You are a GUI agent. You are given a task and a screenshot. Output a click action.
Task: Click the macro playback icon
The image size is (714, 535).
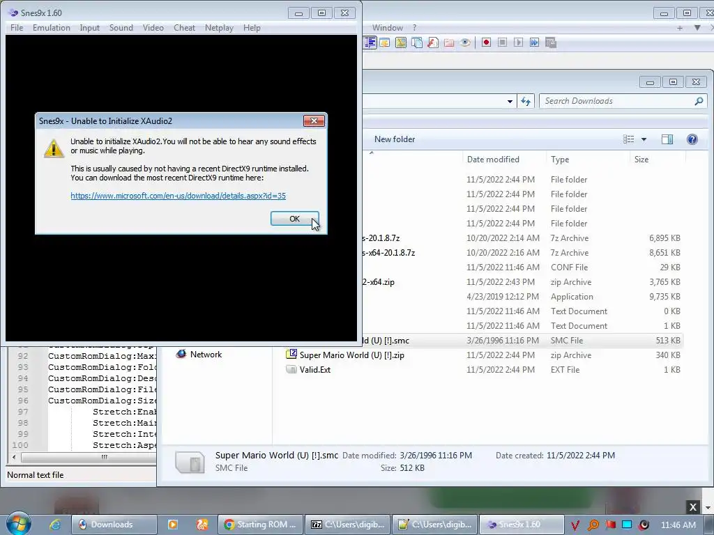pos(518,42)
